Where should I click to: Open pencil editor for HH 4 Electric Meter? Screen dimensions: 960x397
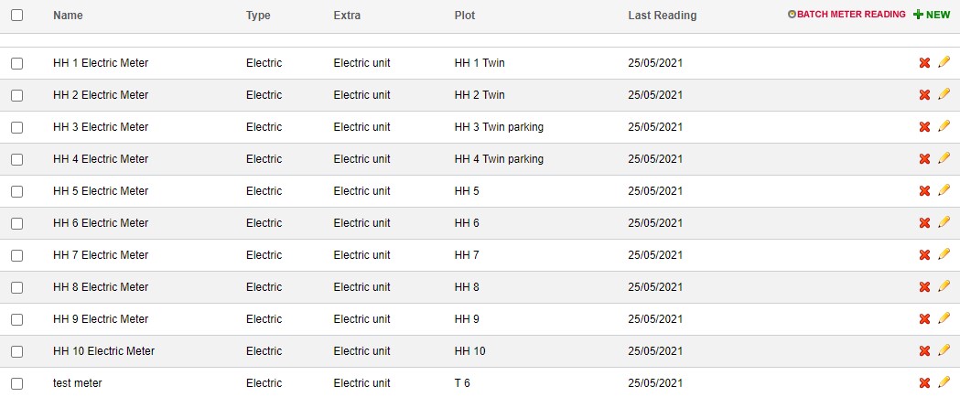[x=944, y=158]
